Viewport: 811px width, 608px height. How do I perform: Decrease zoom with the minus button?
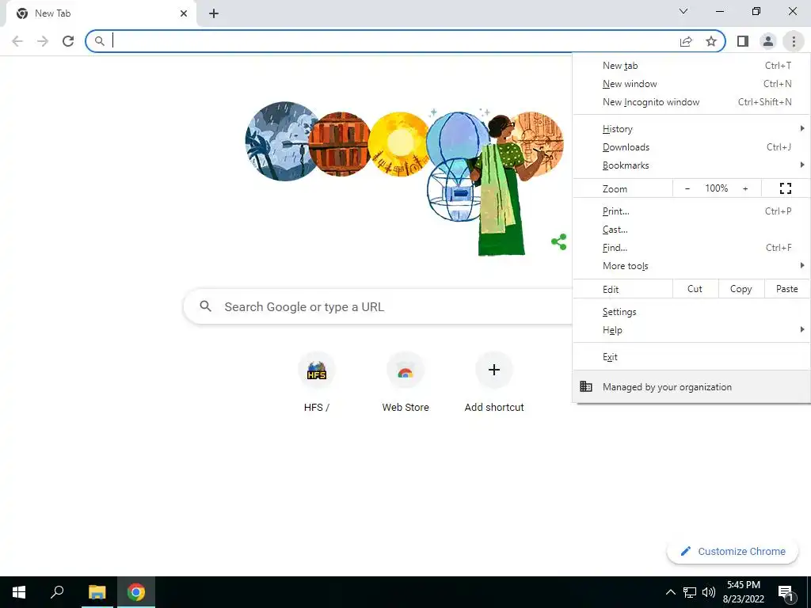(687, 188)
